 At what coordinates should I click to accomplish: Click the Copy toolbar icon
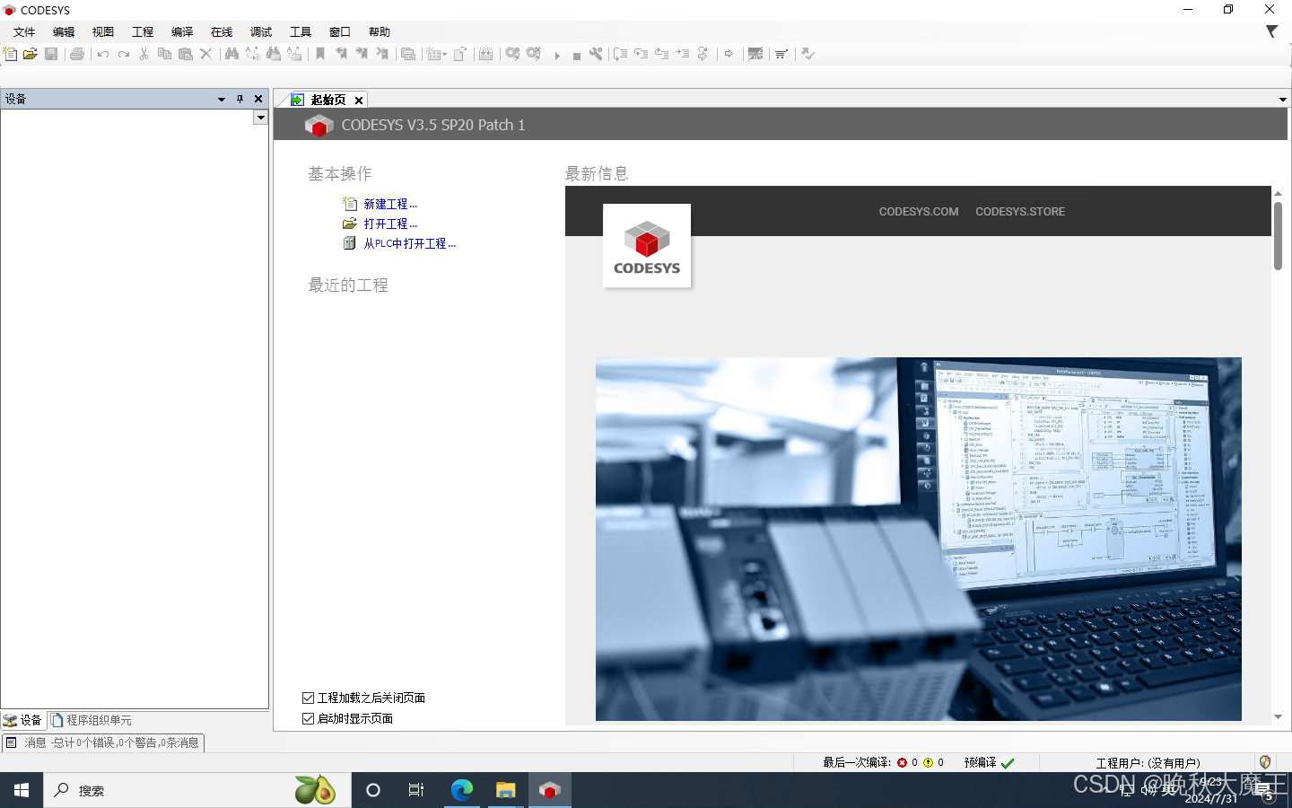(x=164, y=54)
